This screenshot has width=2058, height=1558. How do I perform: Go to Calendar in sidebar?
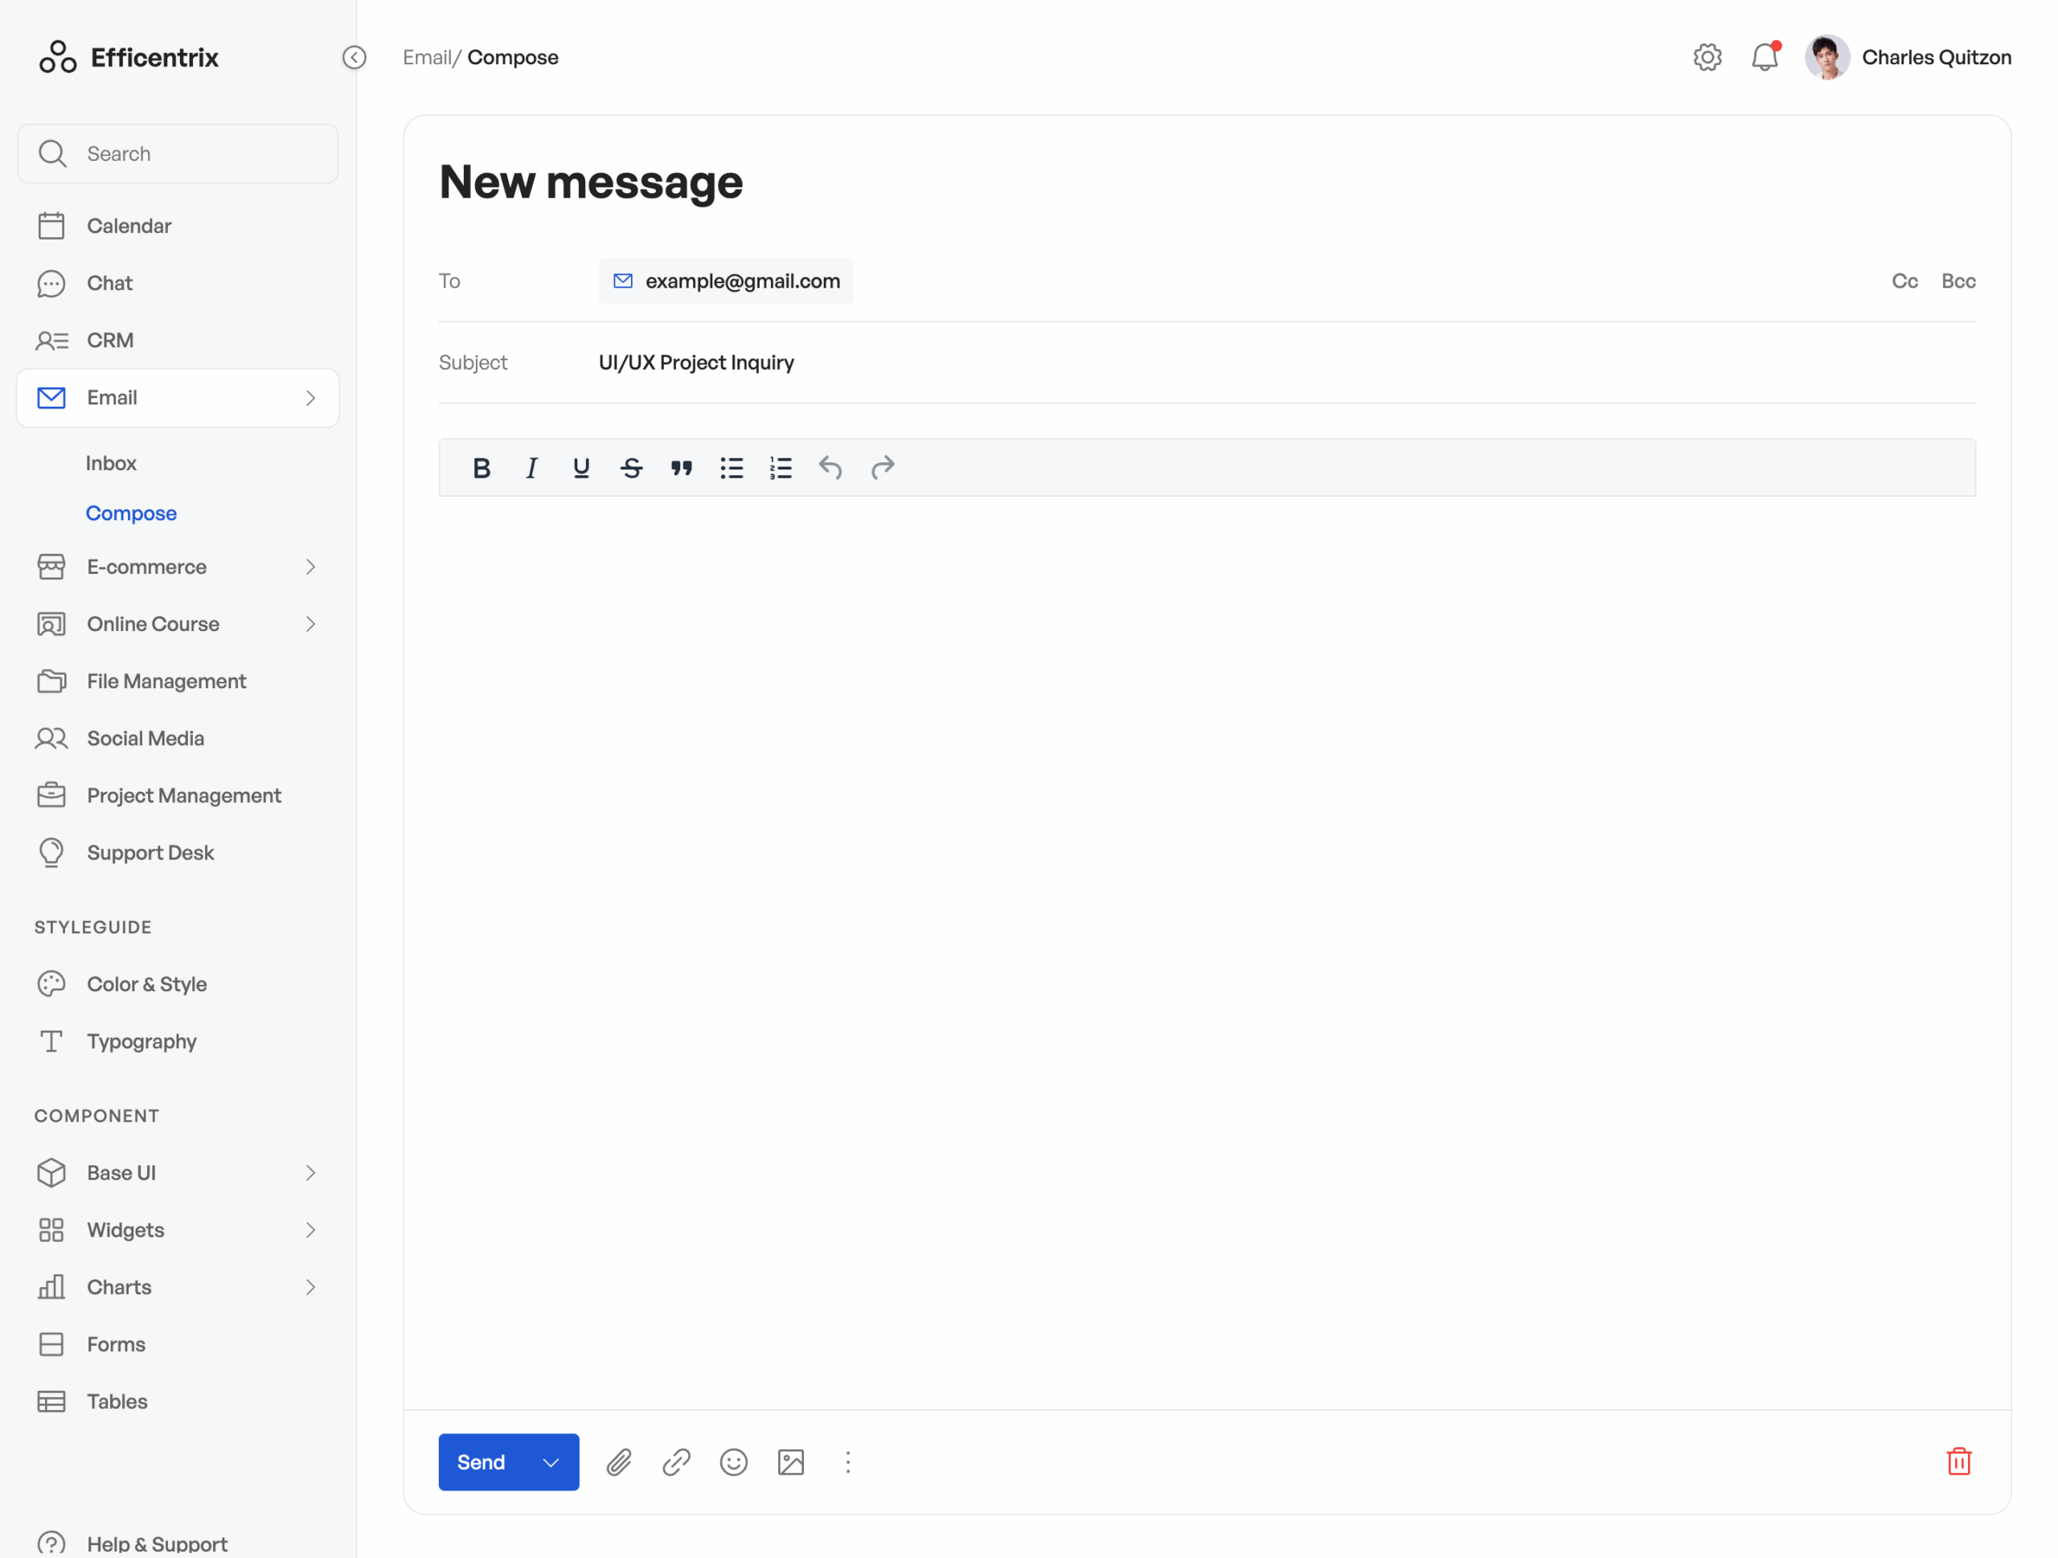129,226
